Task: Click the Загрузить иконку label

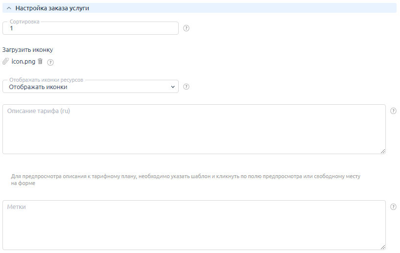Action: click(x=27, y=50)
